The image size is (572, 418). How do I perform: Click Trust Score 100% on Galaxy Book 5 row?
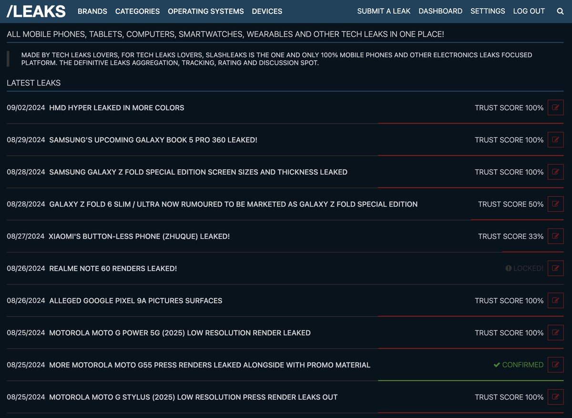click(x=509, y=140)
